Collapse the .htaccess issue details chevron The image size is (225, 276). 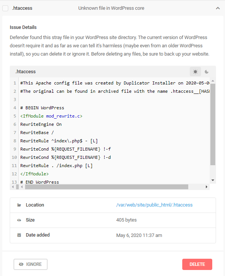[x=218, y=8]
